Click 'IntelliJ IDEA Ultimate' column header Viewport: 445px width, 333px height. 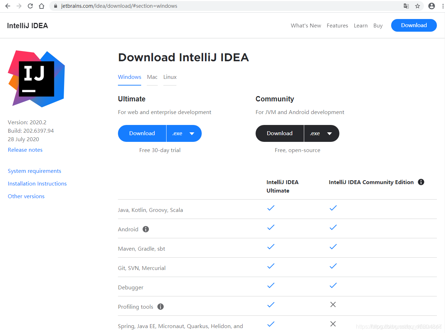(282, 187)
